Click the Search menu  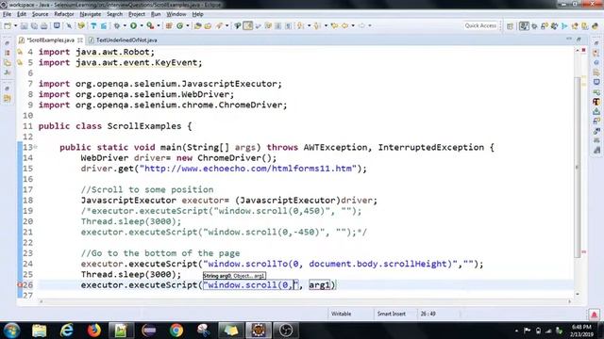[x=114, y=14]
